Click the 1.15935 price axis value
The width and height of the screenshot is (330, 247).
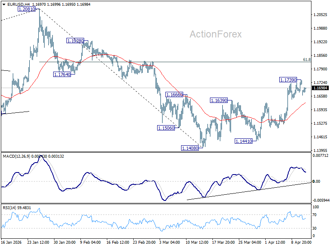tap(320, 110)
